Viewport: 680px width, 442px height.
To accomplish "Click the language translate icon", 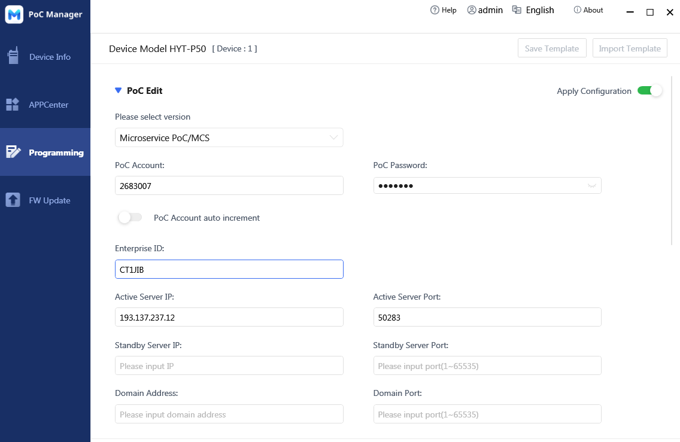I will tap(517, 10).
